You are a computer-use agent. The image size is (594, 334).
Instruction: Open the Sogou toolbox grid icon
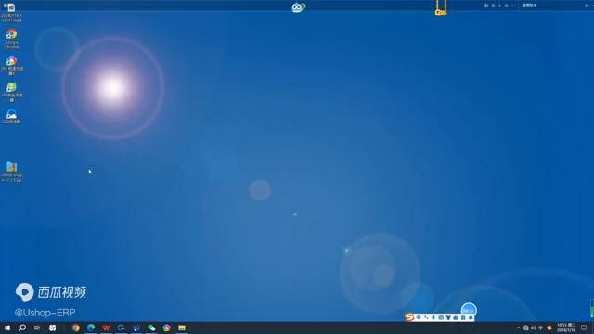(x=463, y=317)
